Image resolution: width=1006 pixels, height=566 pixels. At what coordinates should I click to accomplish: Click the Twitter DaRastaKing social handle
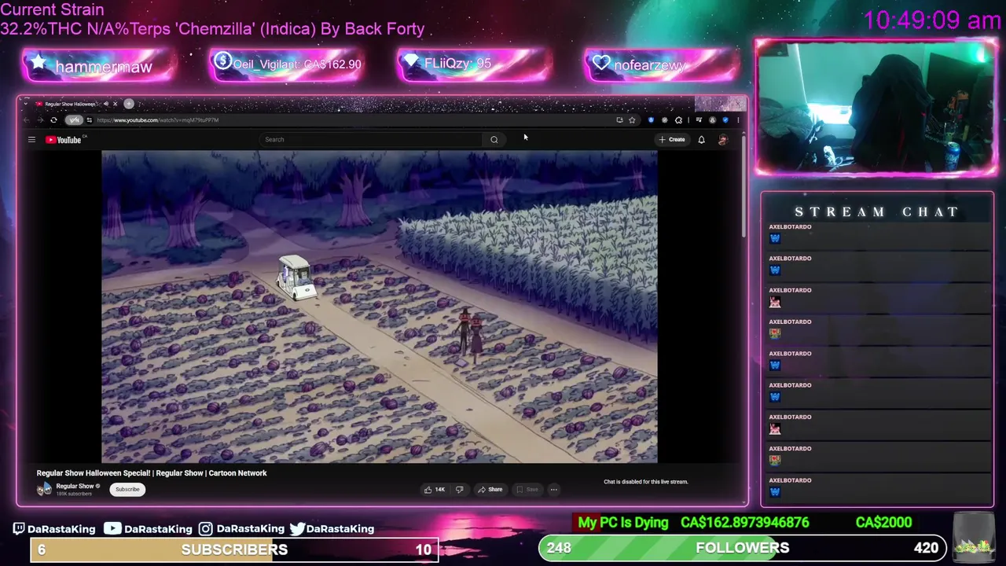[332, 529]
